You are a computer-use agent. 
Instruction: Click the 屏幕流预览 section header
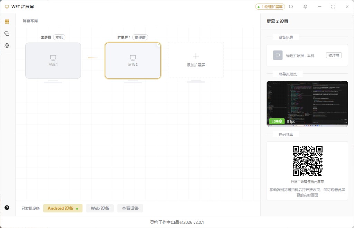tap(288, 74)
